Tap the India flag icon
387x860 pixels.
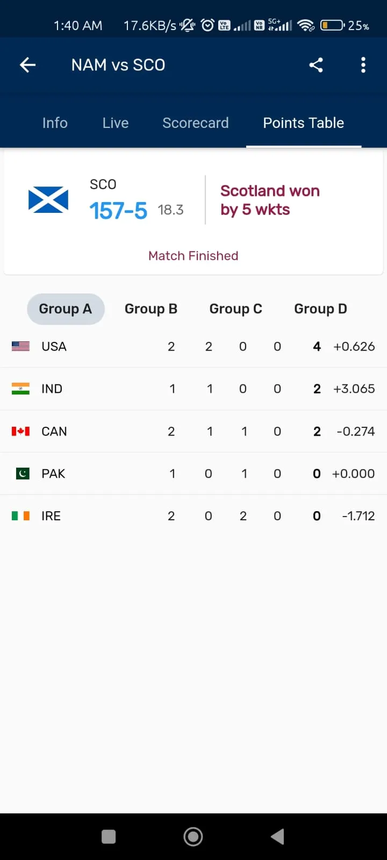point(20,389)
